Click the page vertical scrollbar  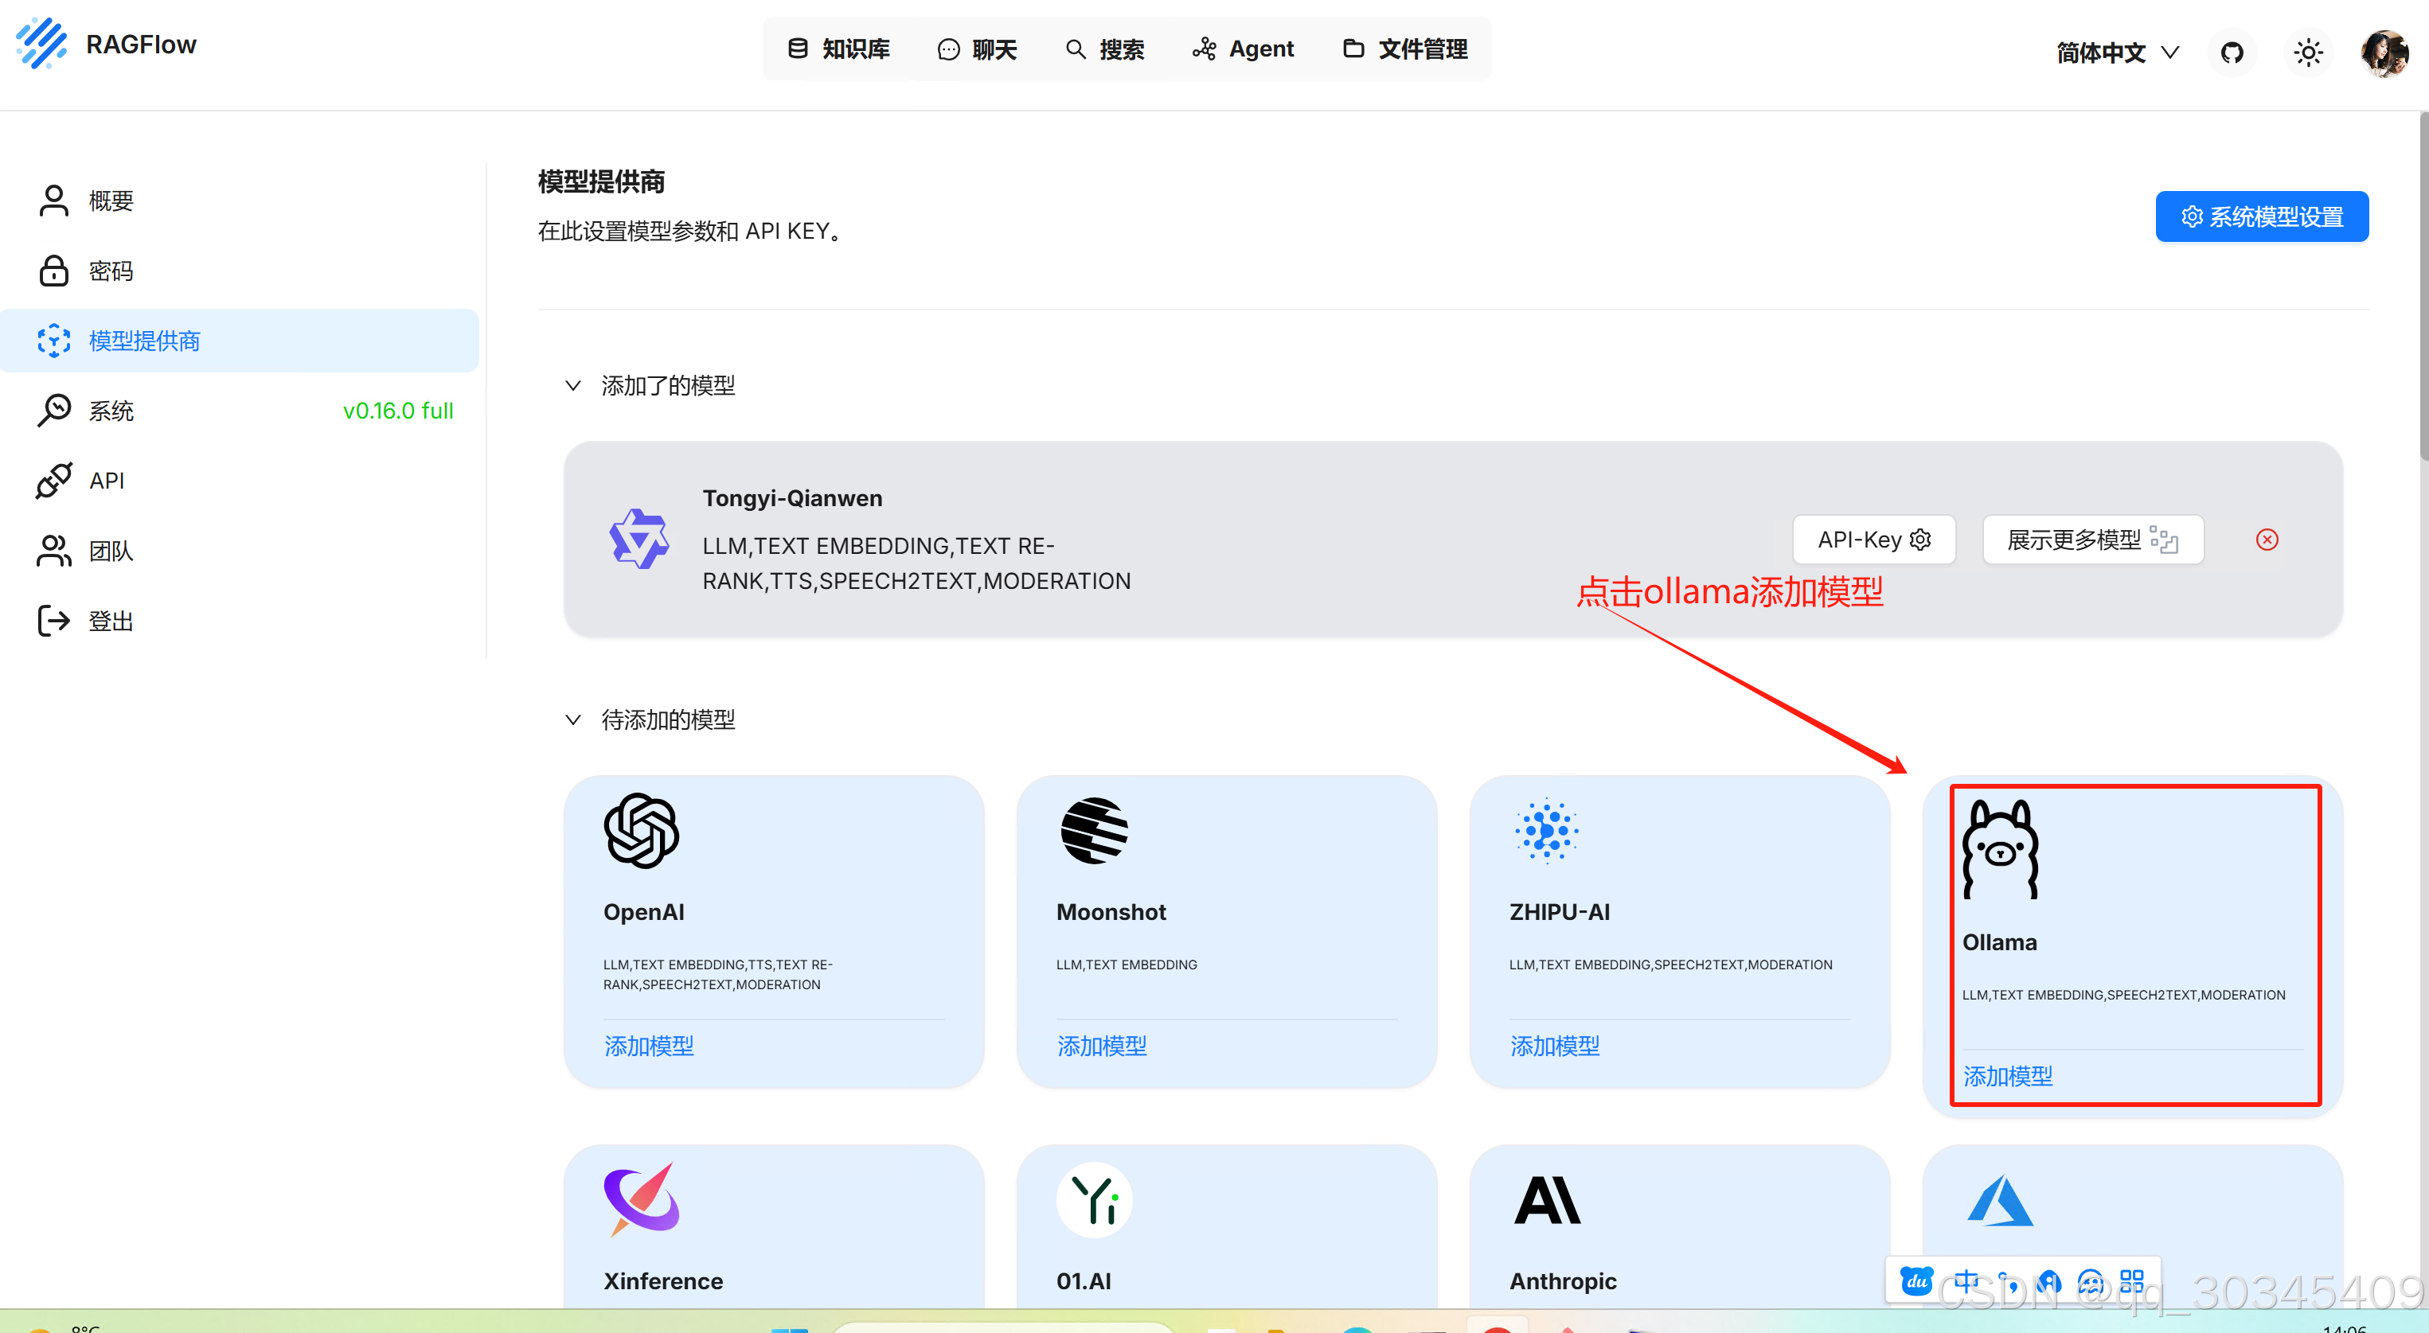point(2423,283)
